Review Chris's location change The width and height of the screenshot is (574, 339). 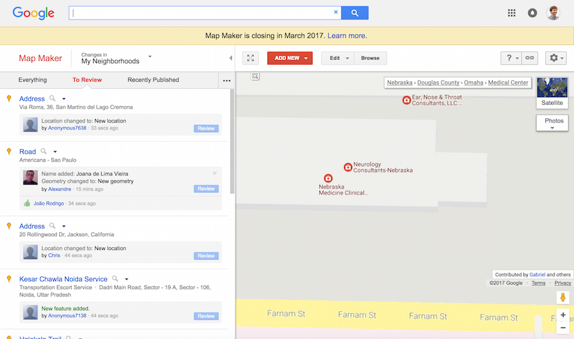(206, 256)
